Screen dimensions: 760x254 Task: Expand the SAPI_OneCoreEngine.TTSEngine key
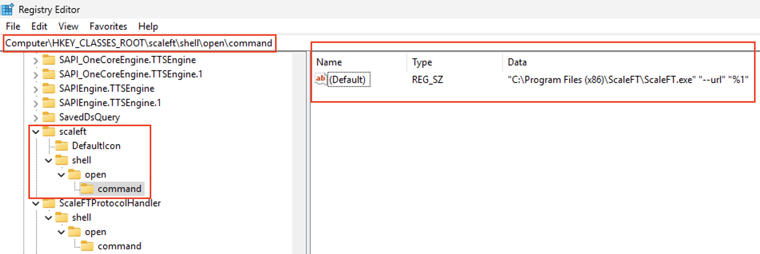click(x=36, y=61)
